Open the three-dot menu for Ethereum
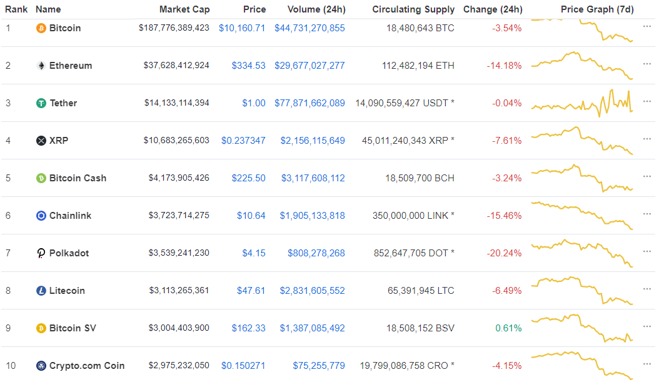The height and width of the screenshot is (382, 664). tap(647, 64)
